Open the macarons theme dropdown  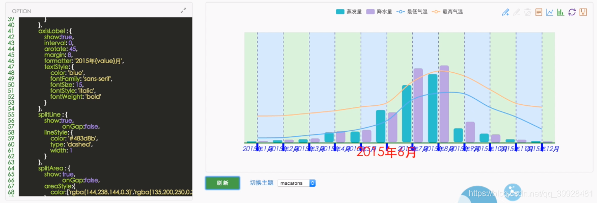297,183
